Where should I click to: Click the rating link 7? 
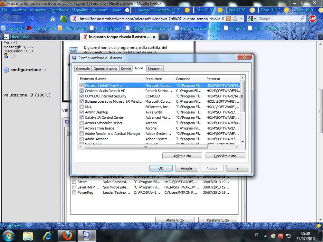point(32,95)
